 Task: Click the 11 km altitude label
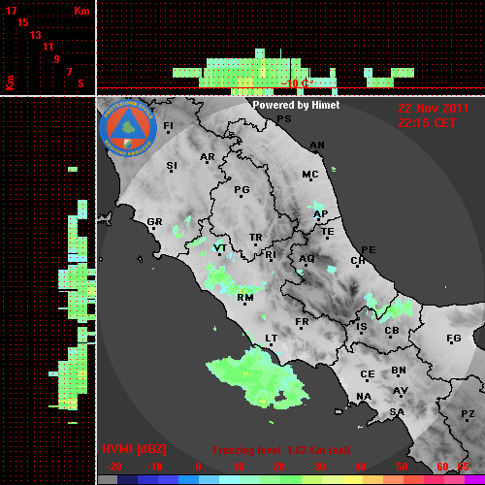(48, 47)
